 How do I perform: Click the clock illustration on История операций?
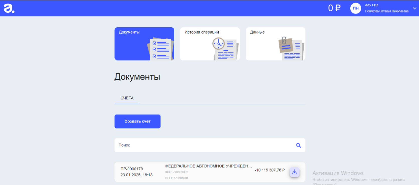coord(219,44)
